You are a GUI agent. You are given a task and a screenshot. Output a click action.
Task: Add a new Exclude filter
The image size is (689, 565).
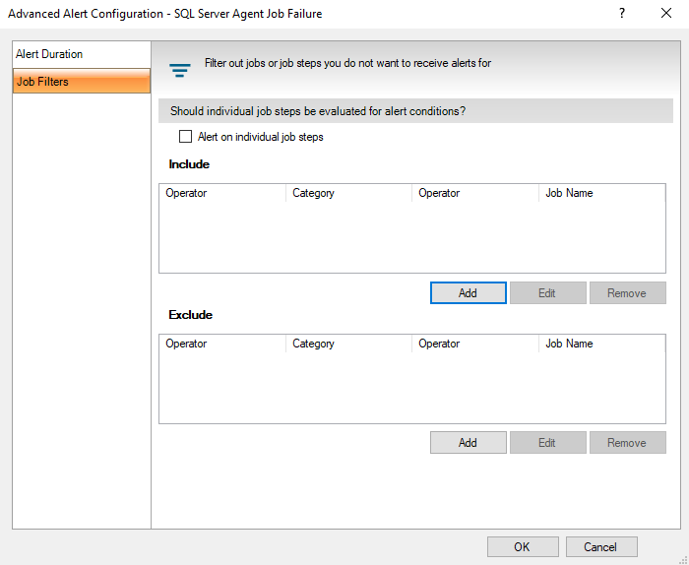click(x=468, y=443)
